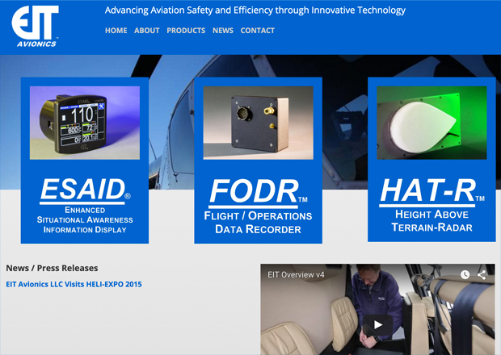Open the HAT-R product title link
This screenshot has height=355, width=501.
coord(432,191)
